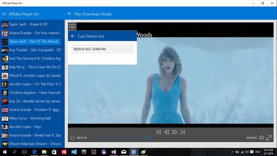
Task: Play Ariana Grande - Problem ft. Iggy
Action: point(31,110)
